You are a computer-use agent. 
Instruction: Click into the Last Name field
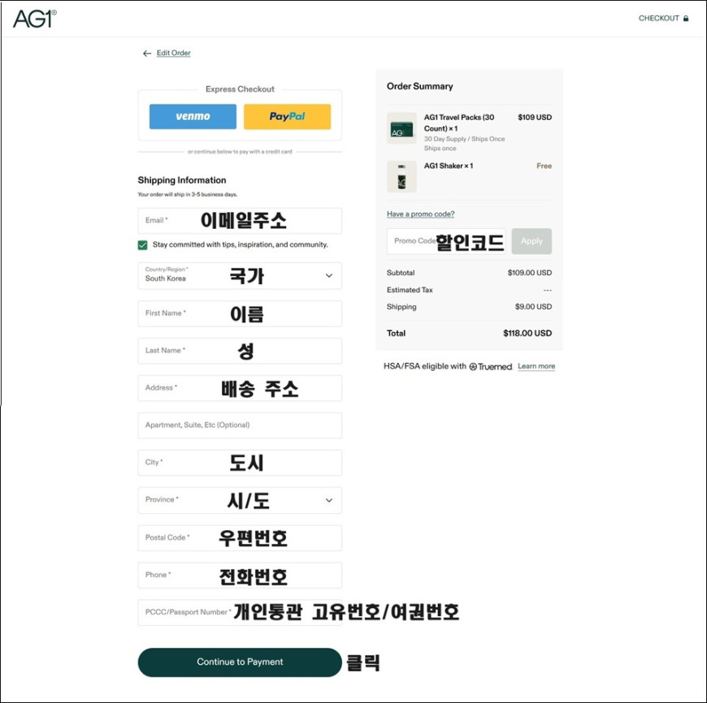coord(240,351)
